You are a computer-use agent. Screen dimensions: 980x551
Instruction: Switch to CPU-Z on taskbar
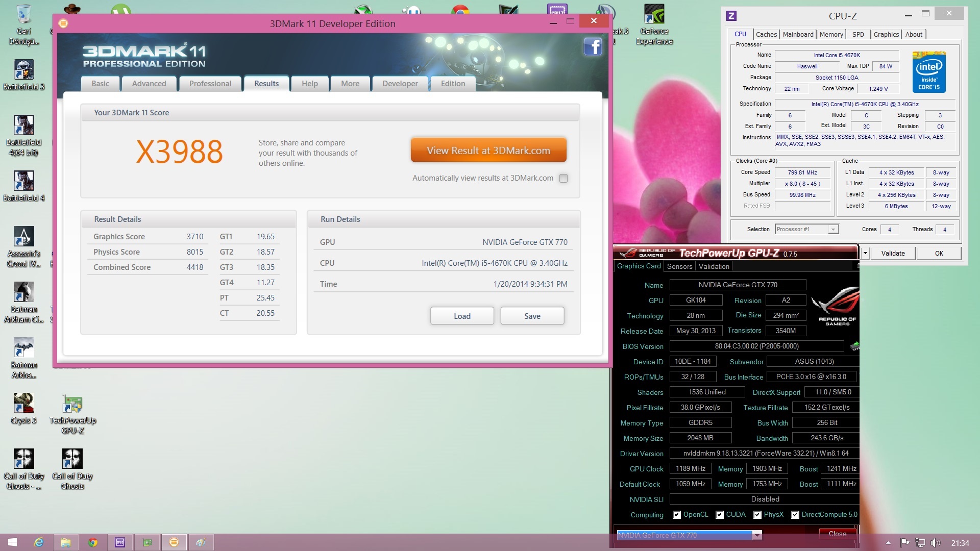click(120, 542)
